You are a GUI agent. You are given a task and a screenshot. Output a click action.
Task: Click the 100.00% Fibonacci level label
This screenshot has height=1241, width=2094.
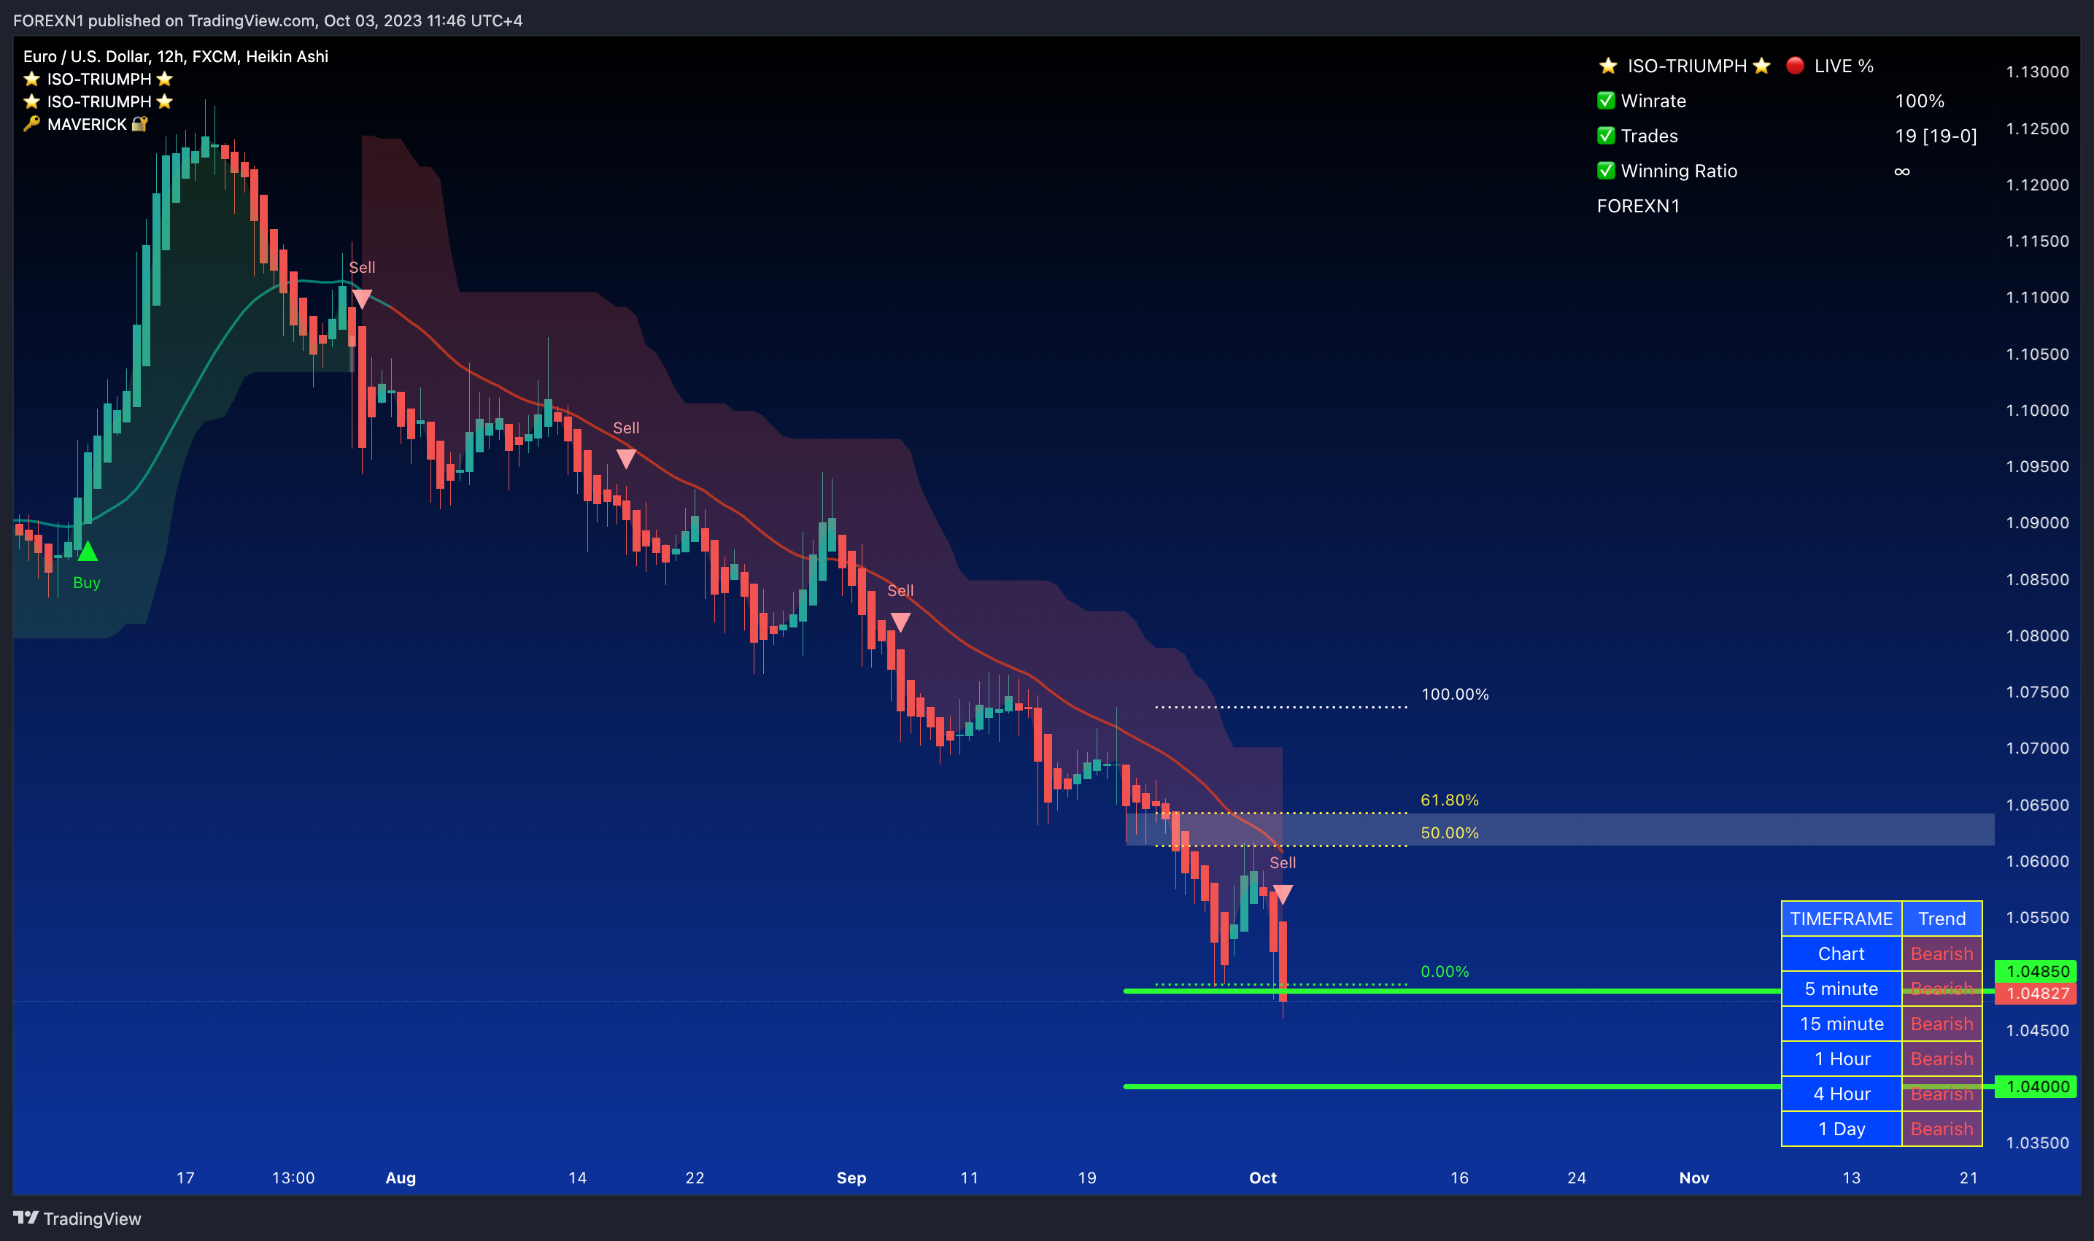click(x=1455, y=694)
